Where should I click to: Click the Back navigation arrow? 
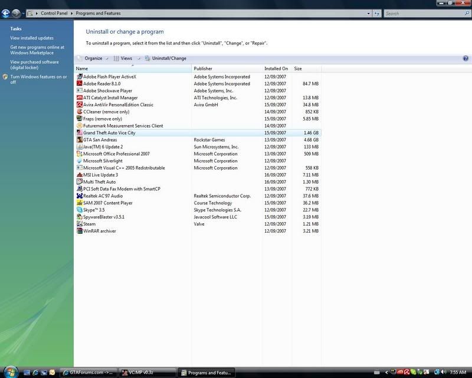coord(6,12)
